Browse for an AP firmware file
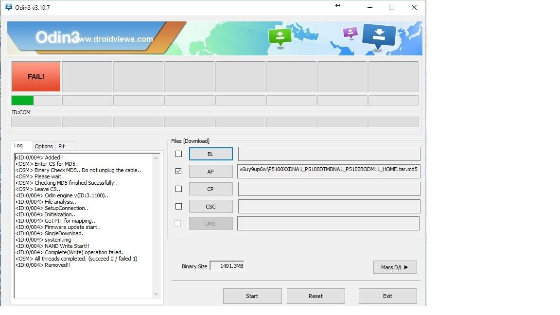The image size is (560, 315). (x=210, y=172)
